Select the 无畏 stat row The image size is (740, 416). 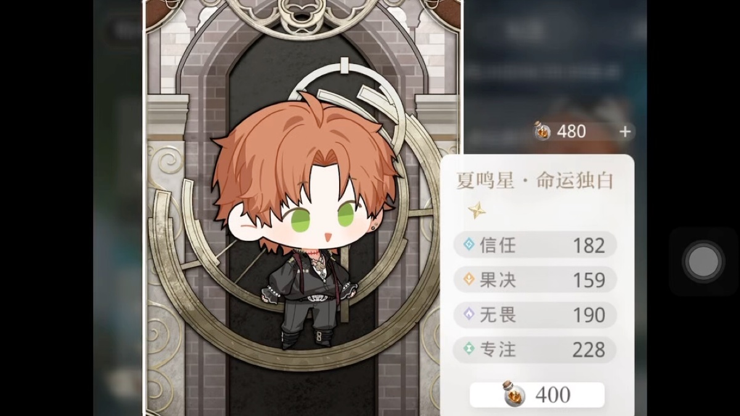tap(535, 314)
